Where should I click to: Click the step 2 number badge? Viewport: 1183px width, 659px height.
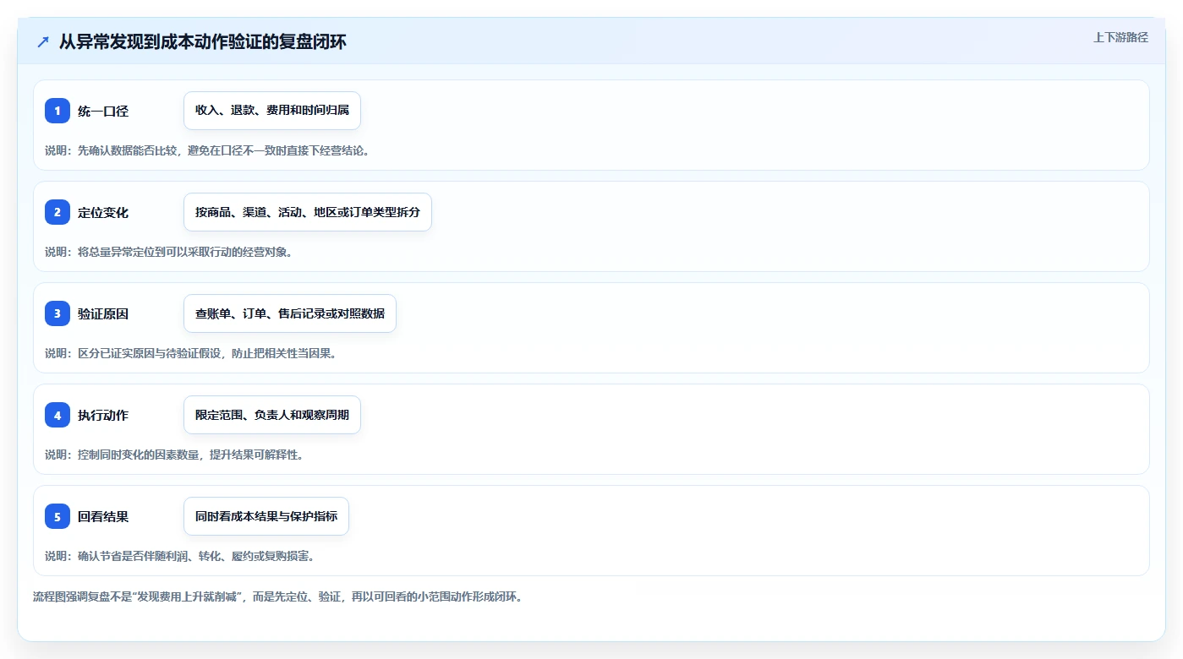tap(58, 212)
